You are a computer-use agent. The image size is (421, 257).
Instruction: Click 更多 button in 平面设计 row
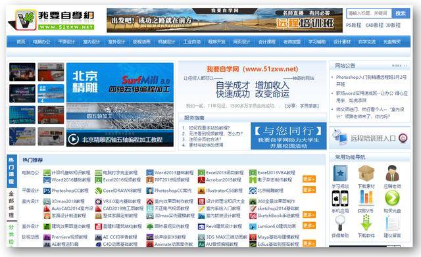pos(309,190)
